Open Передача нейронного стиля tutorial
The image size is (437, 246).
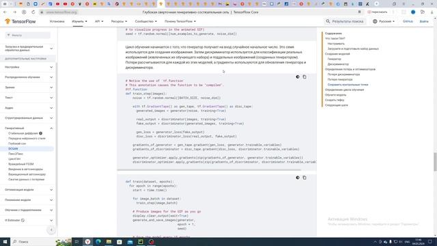click(x=27, y=138)
